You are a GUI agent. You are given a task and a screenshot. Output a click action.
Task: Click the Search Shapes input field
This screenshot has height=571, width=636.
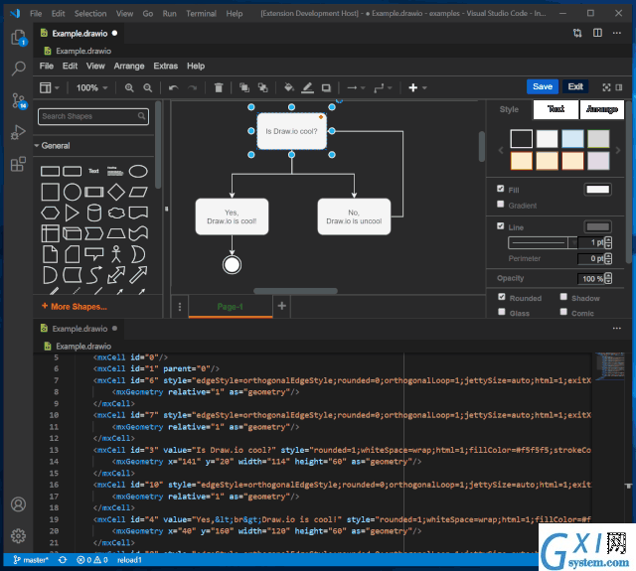pos(93,116)
